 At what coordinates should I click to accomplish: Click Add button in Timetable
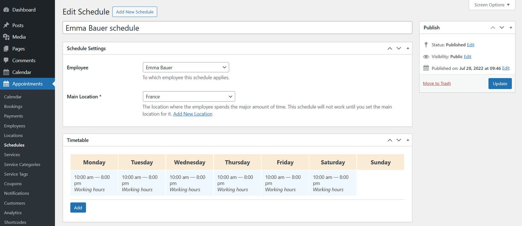pyautogui.click(x=78, y=207)
